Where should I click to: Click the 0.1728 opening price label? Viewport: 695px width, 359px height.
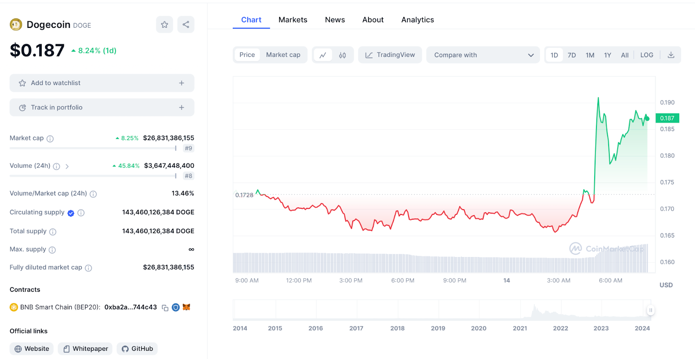point(244,195)
